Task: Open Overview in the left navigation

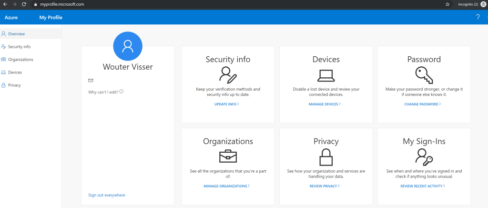Action: tap(31, 33)
